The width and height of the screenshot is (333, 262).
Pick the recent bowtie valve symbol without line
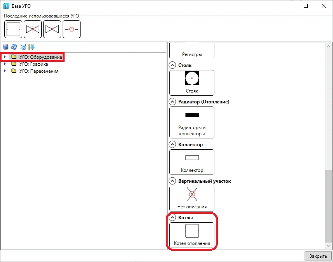pyautogui.click(x=52, y=29)
